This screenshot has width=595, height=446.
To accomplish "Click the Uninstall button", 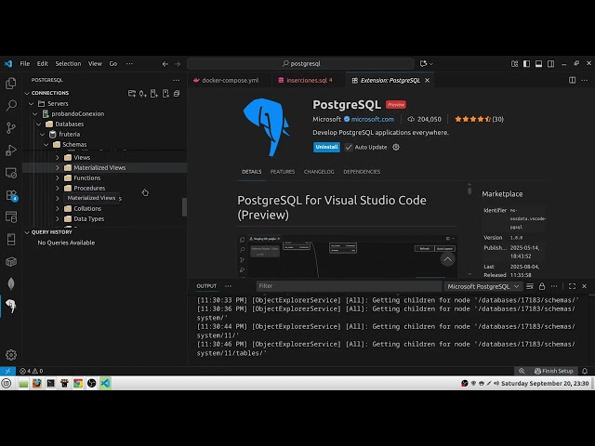I will point(326,147).
